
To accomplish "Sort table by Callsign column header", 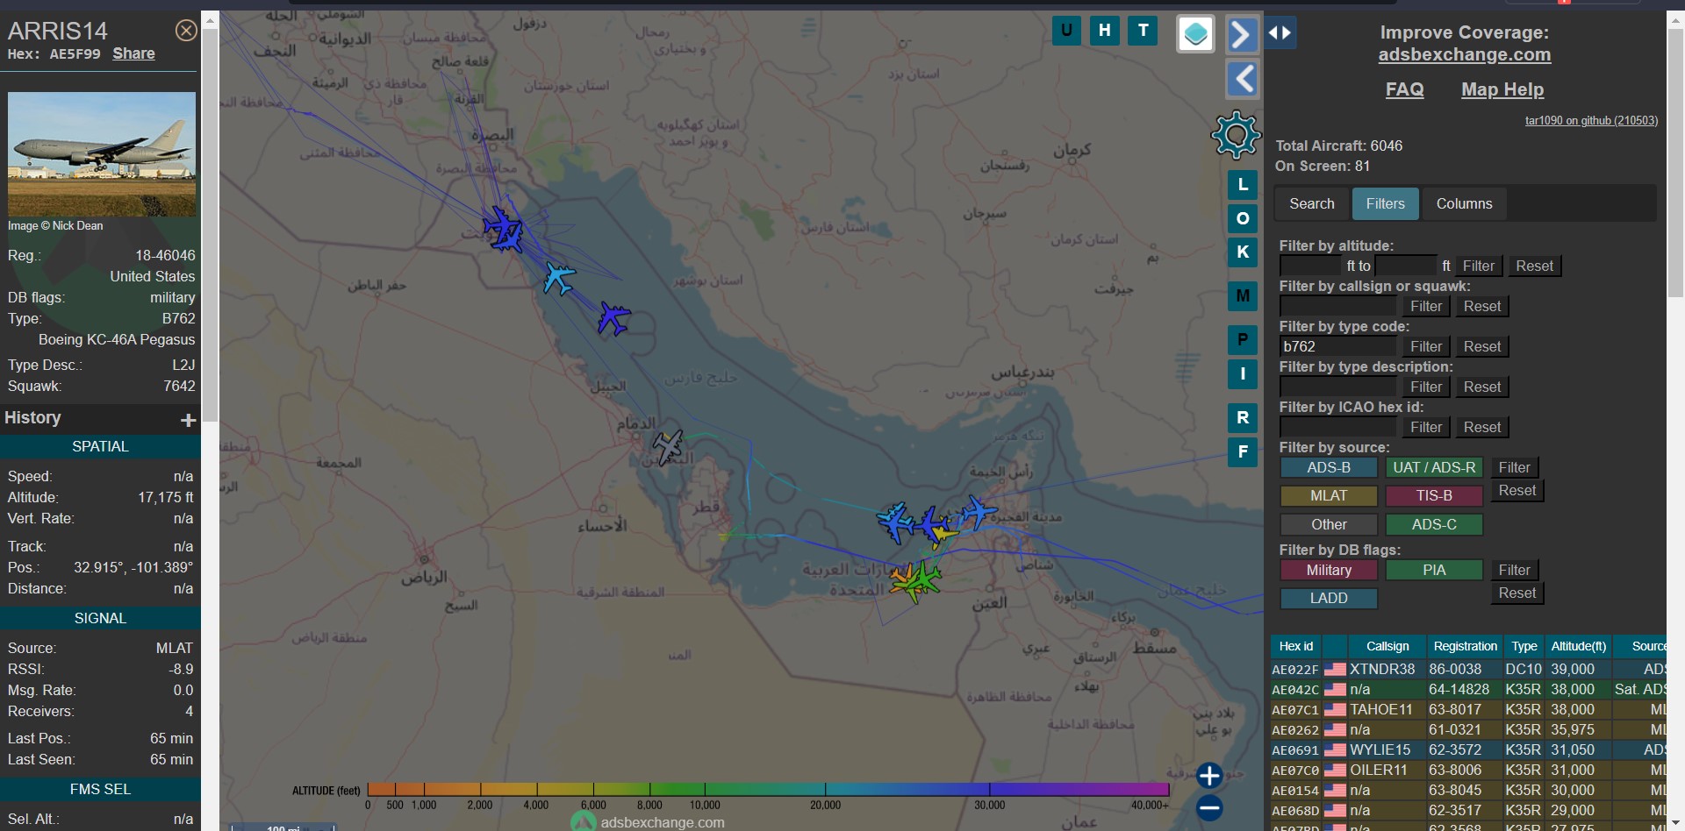I will tap(1387, 646).
